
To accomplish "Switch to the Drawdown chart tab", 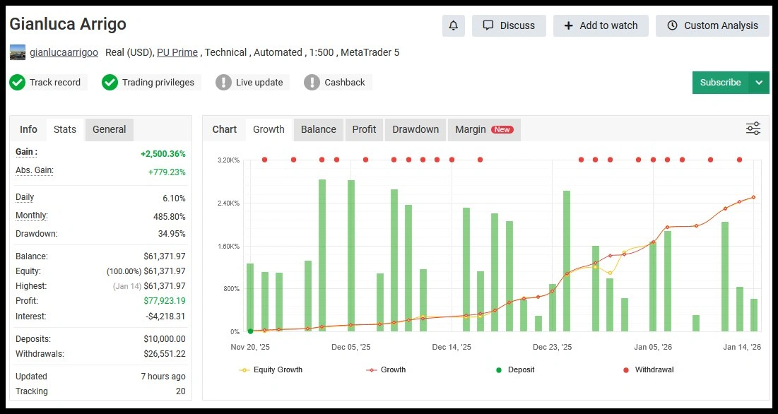I will click(415, 129).
